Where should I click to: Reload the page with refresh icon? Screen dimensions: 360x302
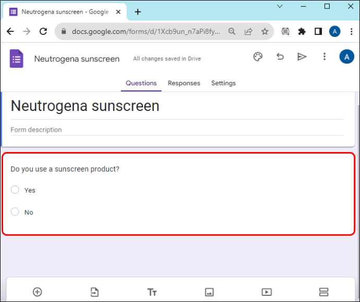pyautogui.click(x=43, y=31)
